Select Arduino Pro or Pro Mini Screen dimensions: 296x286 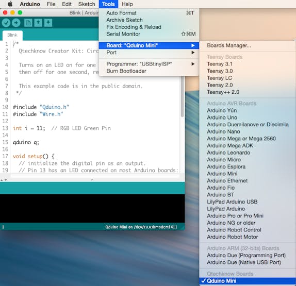248,215
